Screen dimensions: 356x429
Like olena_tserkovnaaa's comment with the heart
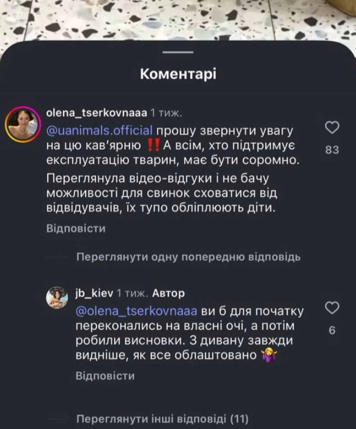click(x=332, y=128)
